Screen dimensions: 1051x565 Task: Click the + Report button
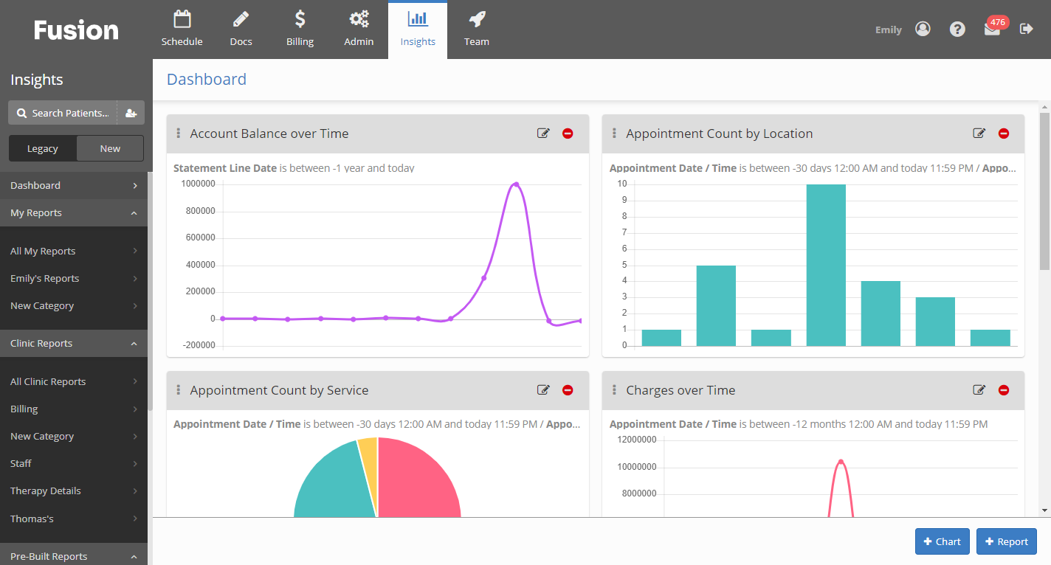[1006, 541]
